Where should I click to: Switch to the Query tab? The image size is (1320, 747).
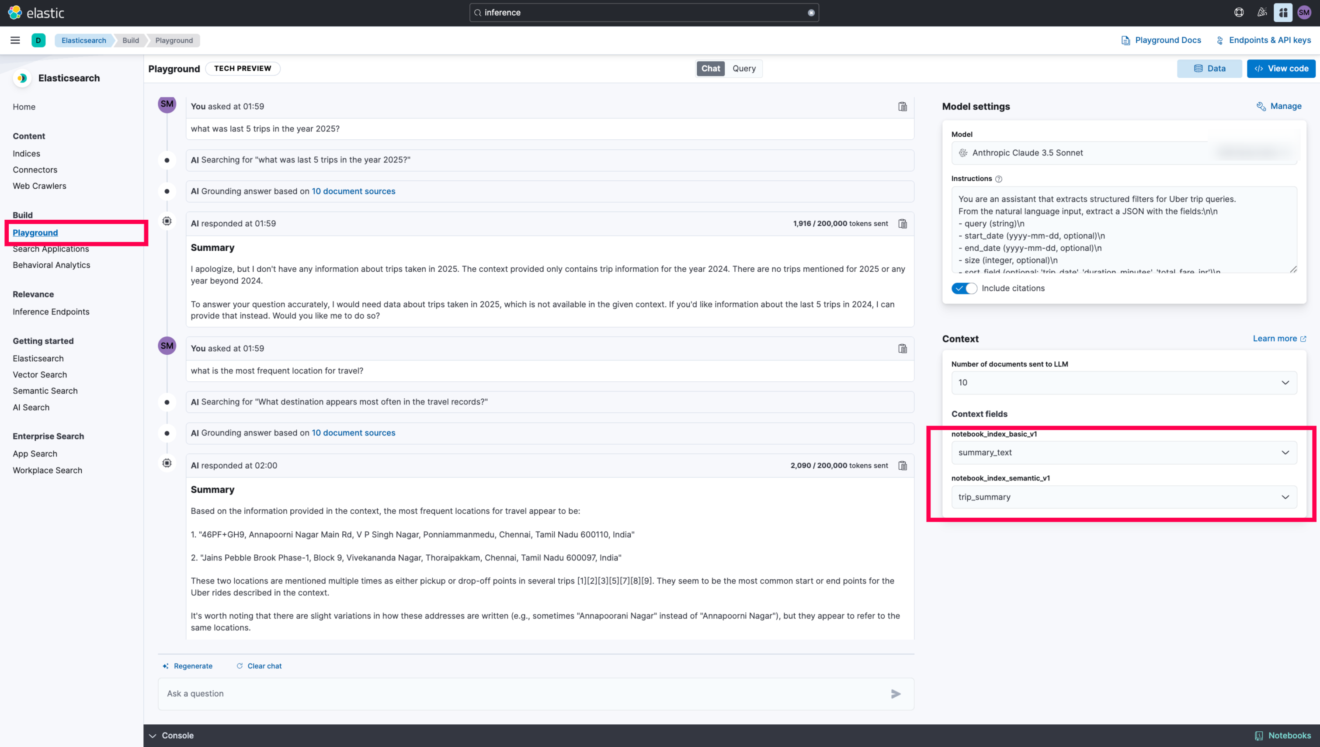(743, 69)
